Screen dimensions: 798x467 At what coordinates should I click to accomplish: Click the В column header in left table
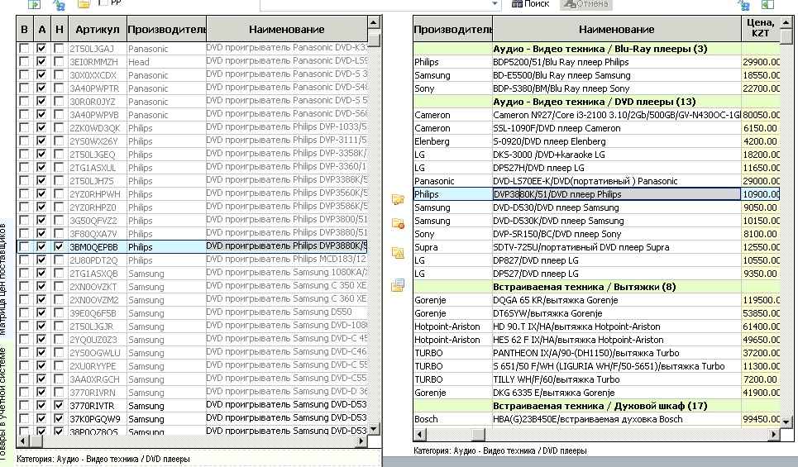(24, 30)
